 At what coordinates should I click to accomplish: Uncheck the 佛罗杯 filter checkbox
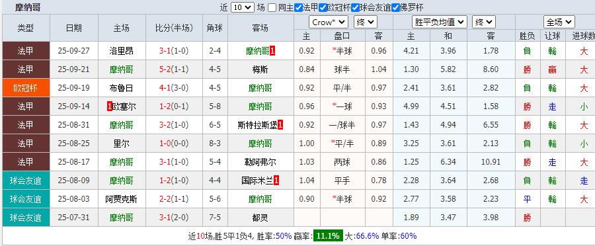point(395,7)
